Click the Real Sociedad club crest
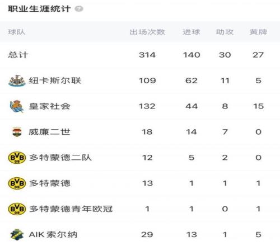Image resolution: width=280 pixels, height=246 pixels. coord(17,106)
